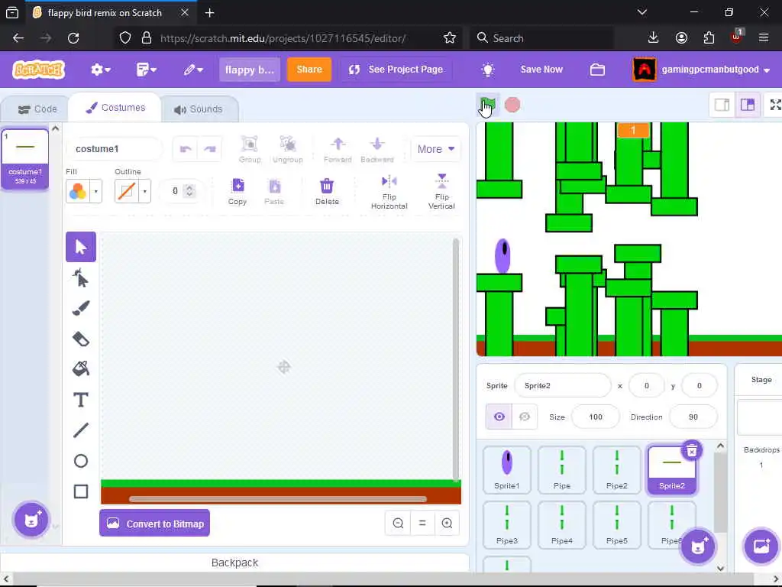Click Save Now

click(541, 70)
